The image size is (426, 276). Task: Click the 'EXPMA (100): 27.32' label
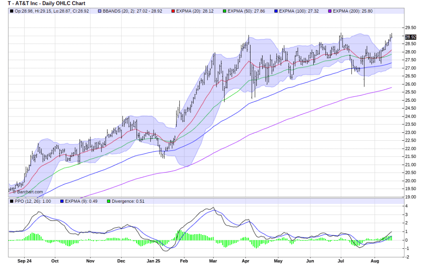point(299,11)
